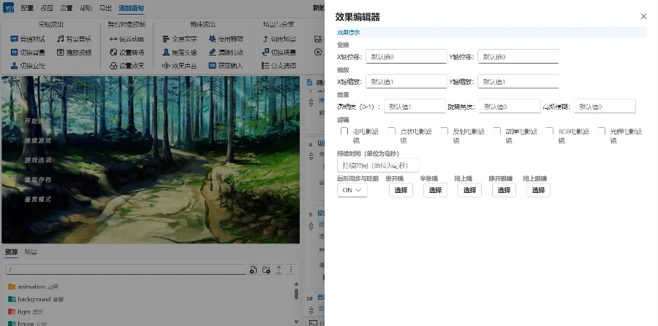
Task: Select the 添加语句 ribbon tab
Action: pyautogui.click(x=131, y=8)
